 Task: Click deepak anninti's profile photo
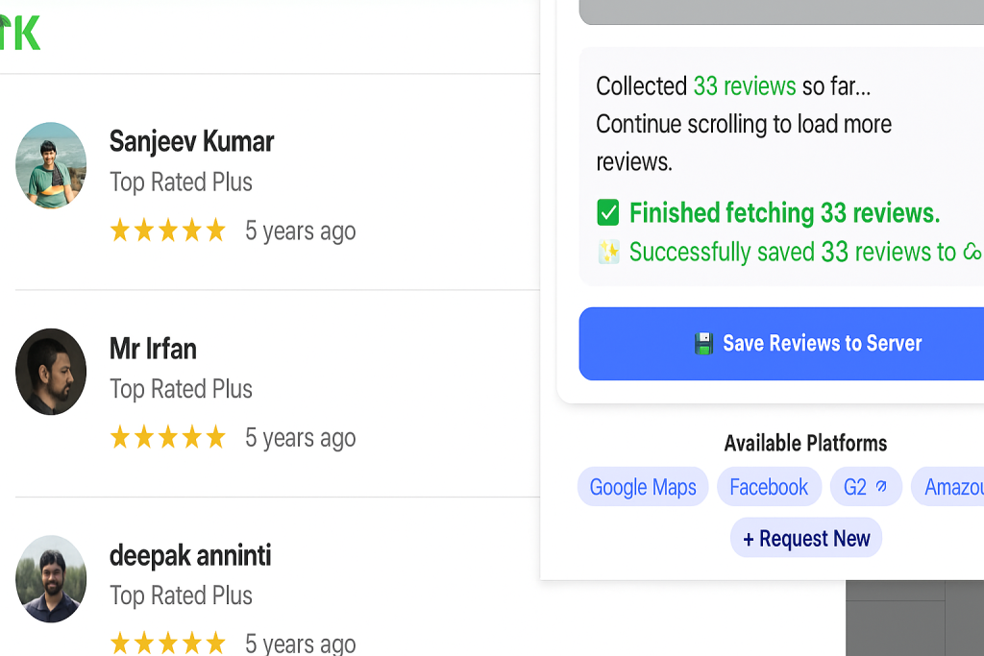pyautogui.click(x=51, y=578)
